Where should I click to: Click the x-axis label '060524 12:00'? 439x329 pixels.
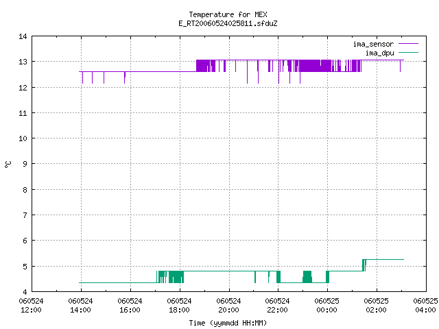pyautogui.click(x=31, y=306)
